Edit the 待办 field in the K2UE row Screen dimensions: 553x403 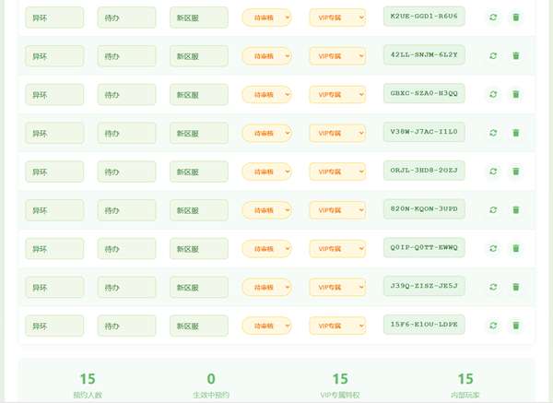pos(126,18)
